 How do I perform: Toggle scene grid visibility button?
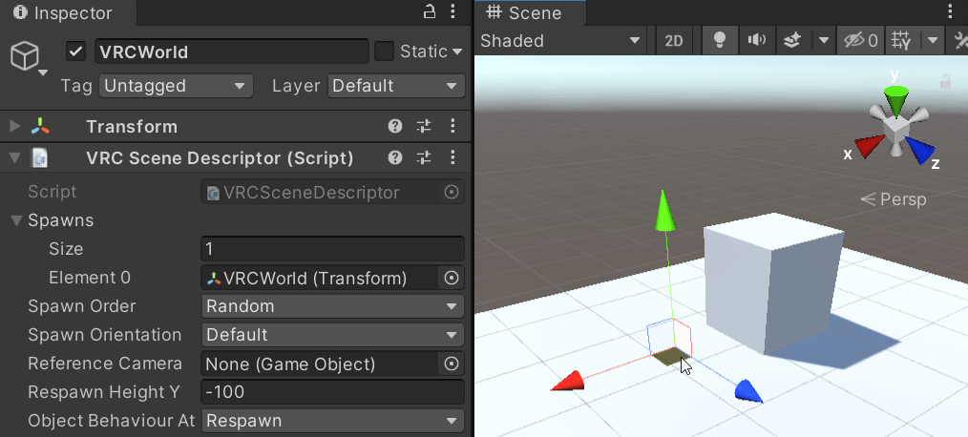(901, 41)
